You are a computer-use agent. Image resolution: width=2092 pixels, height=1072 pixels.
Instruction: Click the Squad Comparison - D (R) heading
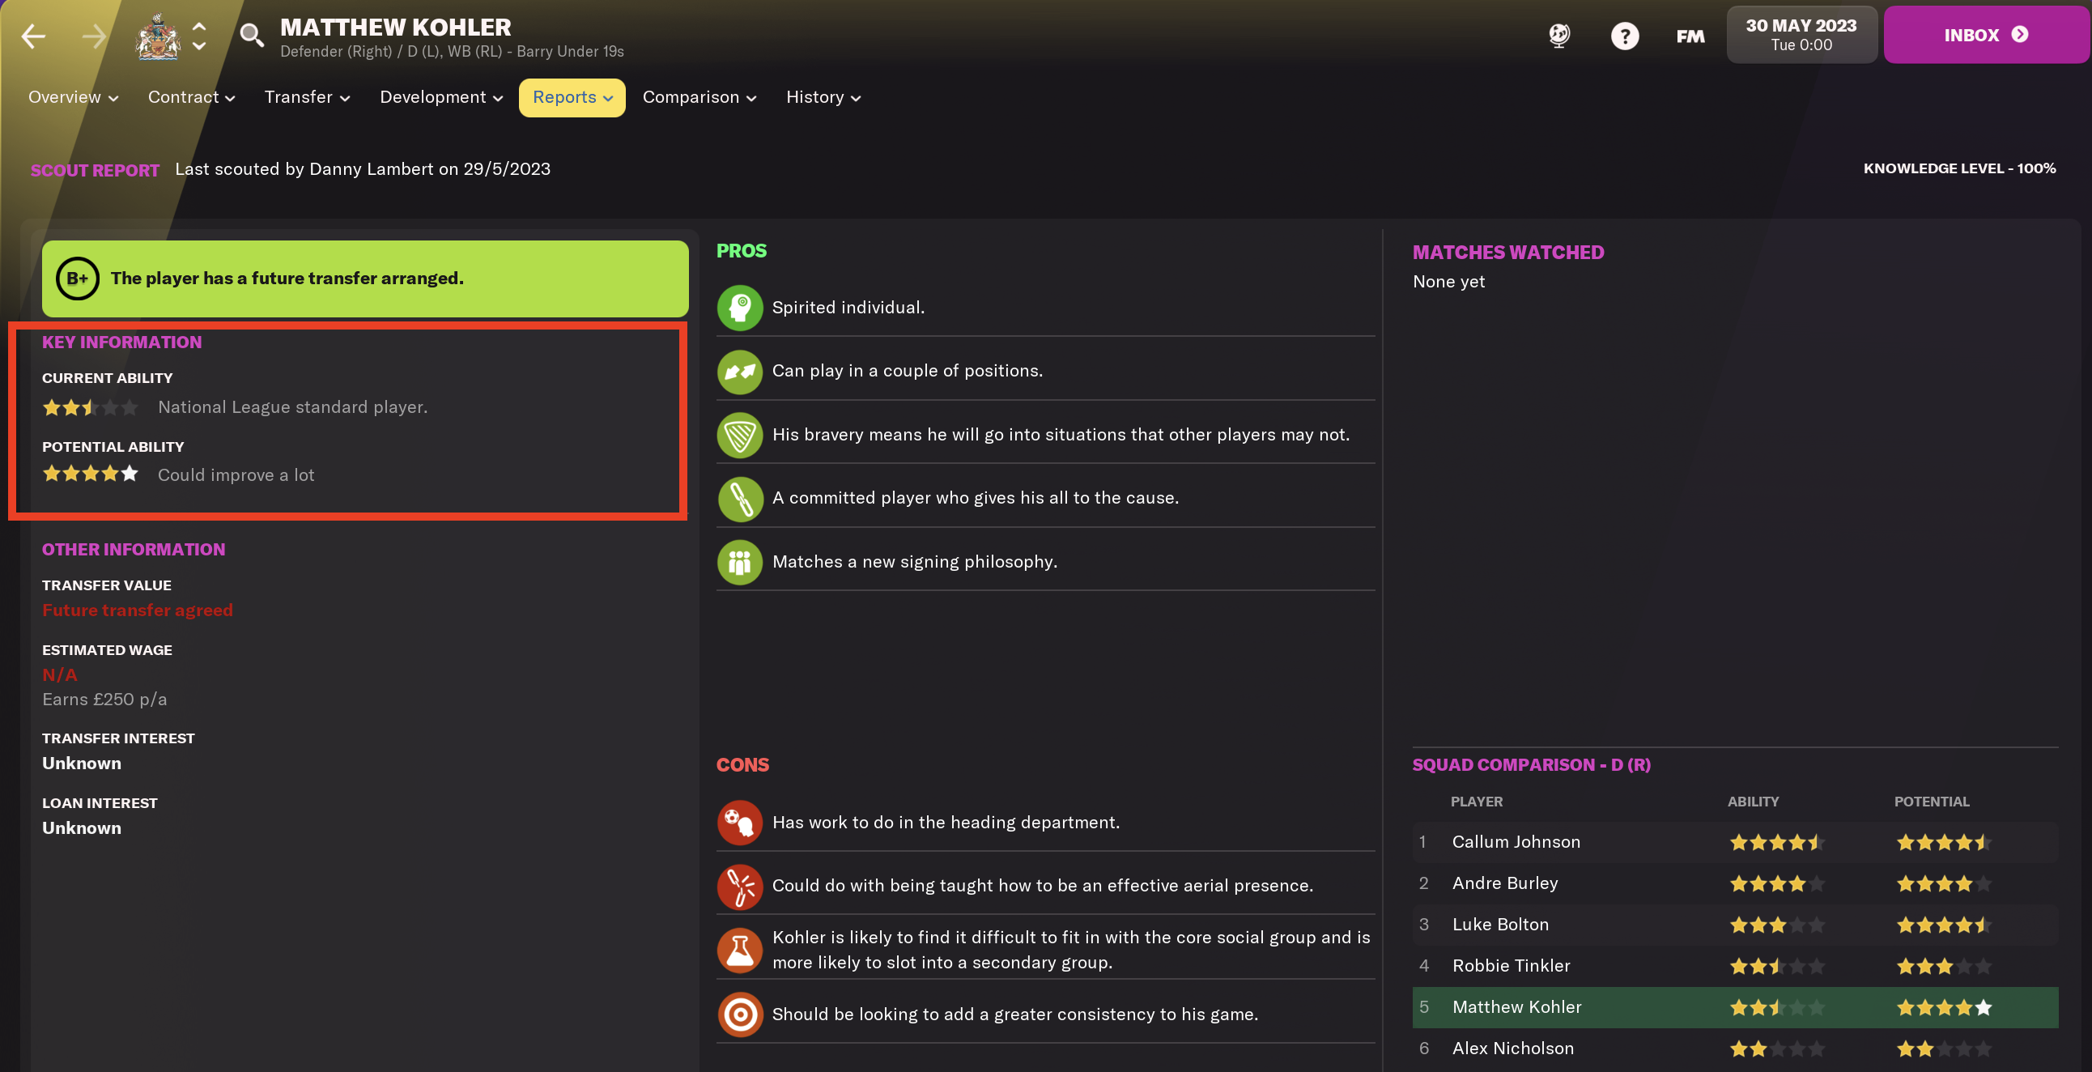(1531, 765)
